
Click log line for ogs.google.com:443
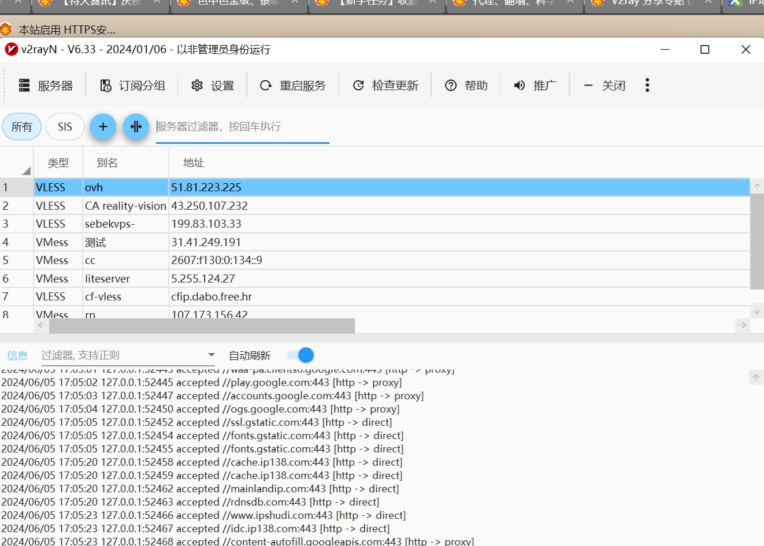click(200, 409)
